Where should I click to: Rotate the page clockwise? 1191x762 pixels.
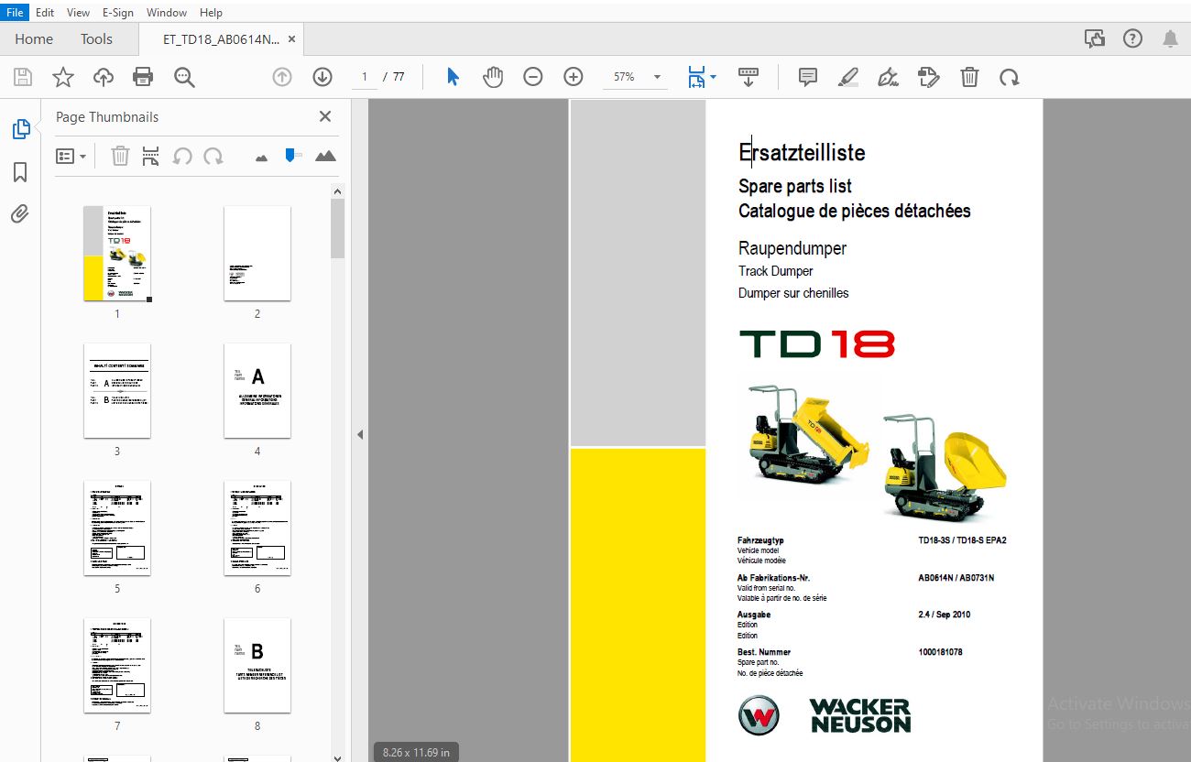(x=1010, y=77)
